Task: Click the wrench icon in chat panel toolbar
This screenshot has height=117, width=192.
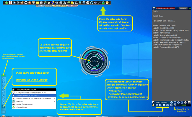Action: click(178, 102)
